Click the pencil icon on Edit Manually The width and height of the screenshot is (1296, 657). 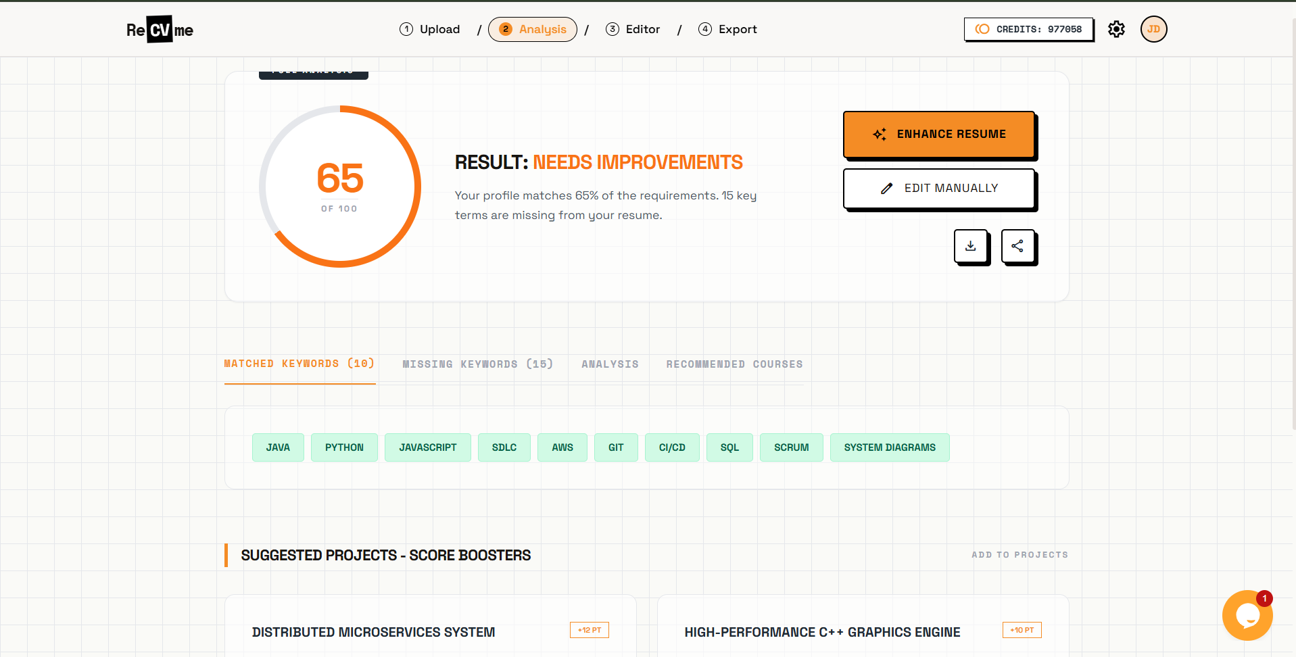click(x=887, y=189)
